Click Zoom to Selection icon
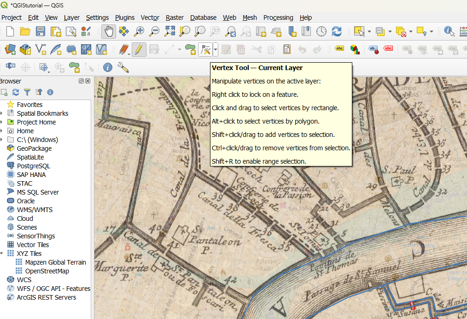The image size is (467, 319). click(185, 31)
